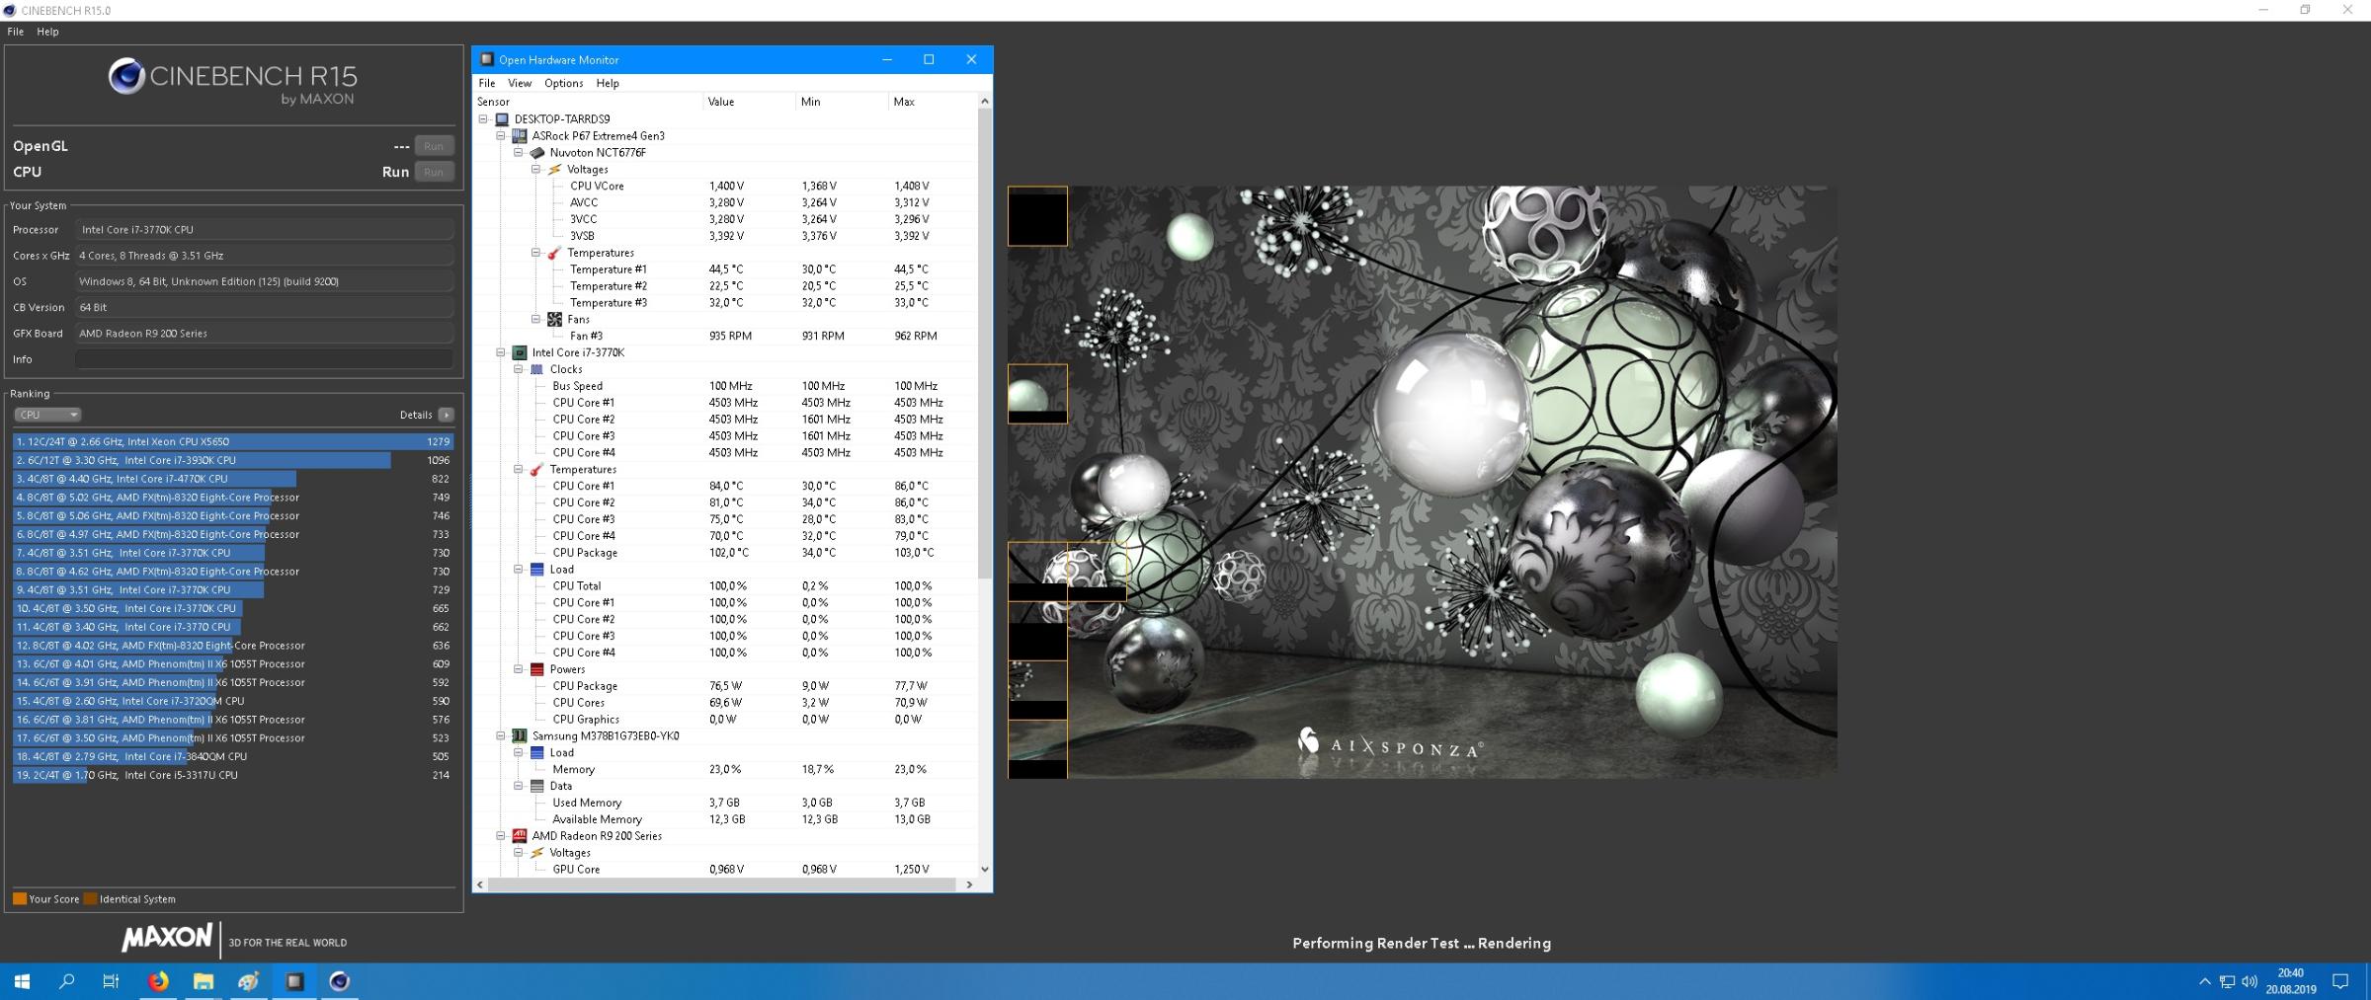Click the sensor list vertical scrollbar
Screen dimensions: 2371x1000
pyautogui.click(x=984, y=346)
